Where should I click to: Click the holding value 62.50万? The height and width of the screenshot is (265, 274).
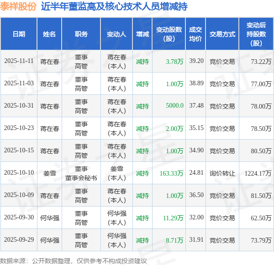pos(261,218)
